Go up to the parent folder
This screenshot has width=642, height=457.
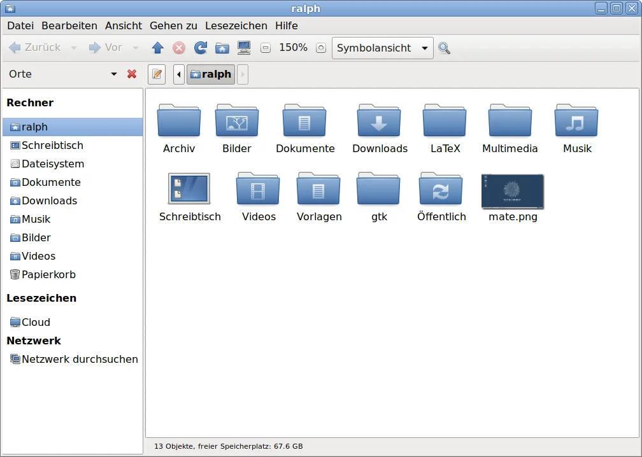pos(157,47)
